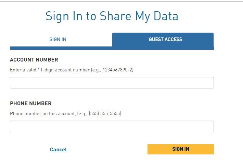Image resolution: width=243 pixels, height=165 pixels.
Task: Abort sign-in using the underlined Cancel text
Action: tap(58, 150)
